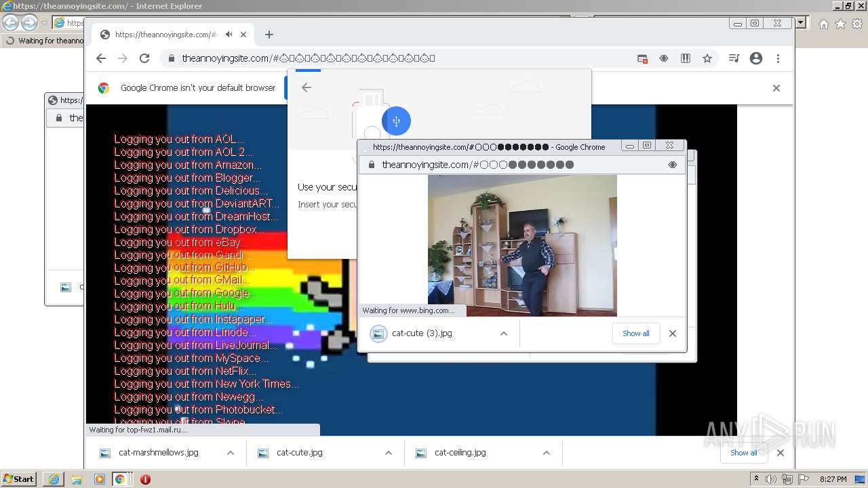868x488 pixels.
Task: Click Action Center flag tray icon
Action: point(804,479)
